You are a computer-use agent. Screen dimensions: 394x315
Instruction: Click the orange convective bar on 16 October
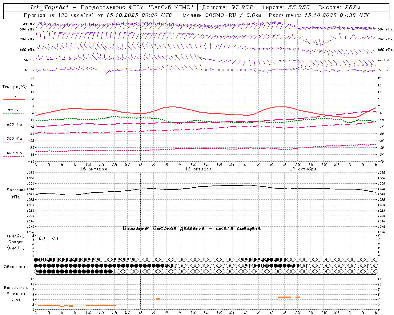click(158, 299)
